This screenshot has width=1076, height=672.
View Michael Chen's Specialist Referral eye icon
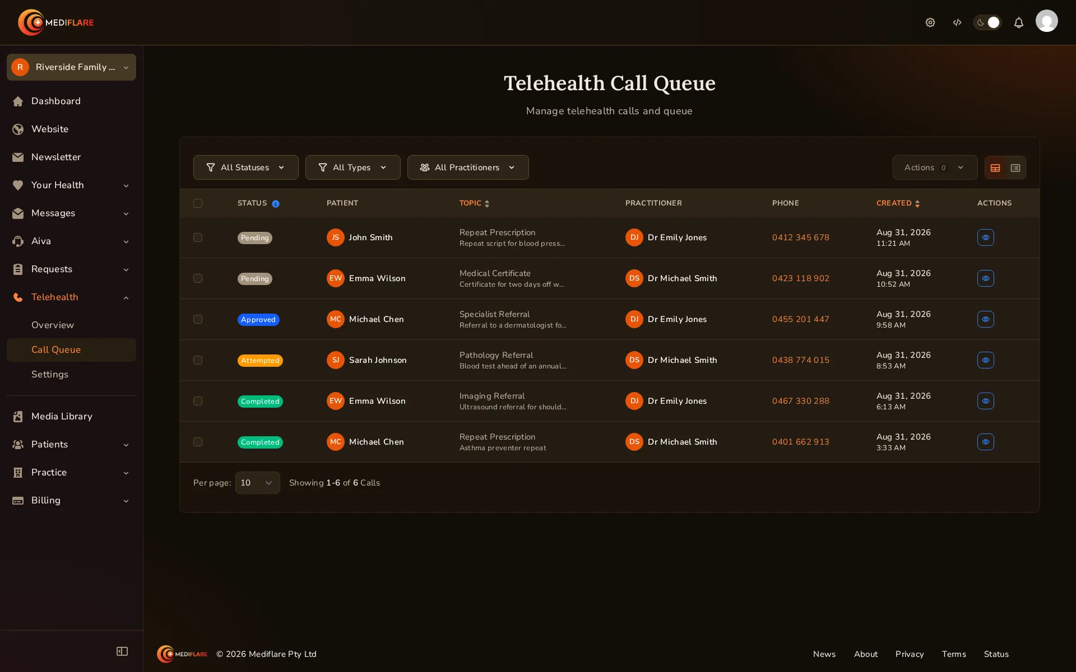click(985, 319)
